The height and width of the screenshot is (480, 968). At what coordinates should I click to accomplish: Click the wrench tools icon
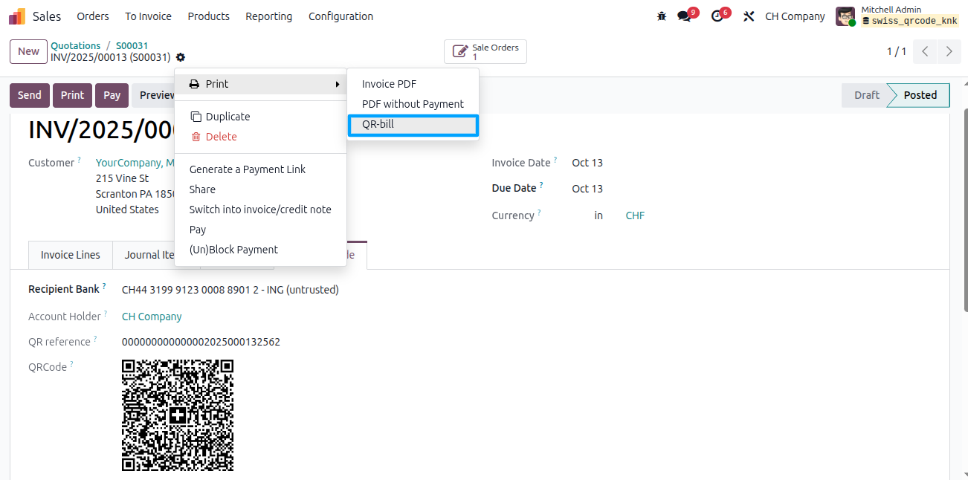(x=749, y=16)
